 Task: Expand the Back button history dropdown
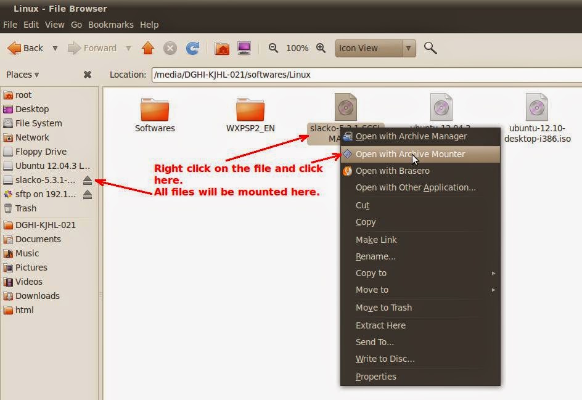click(54, 47)
